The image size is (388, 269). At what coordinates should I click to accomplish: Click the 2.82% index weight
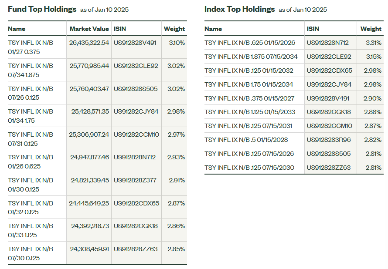(373, 140)
